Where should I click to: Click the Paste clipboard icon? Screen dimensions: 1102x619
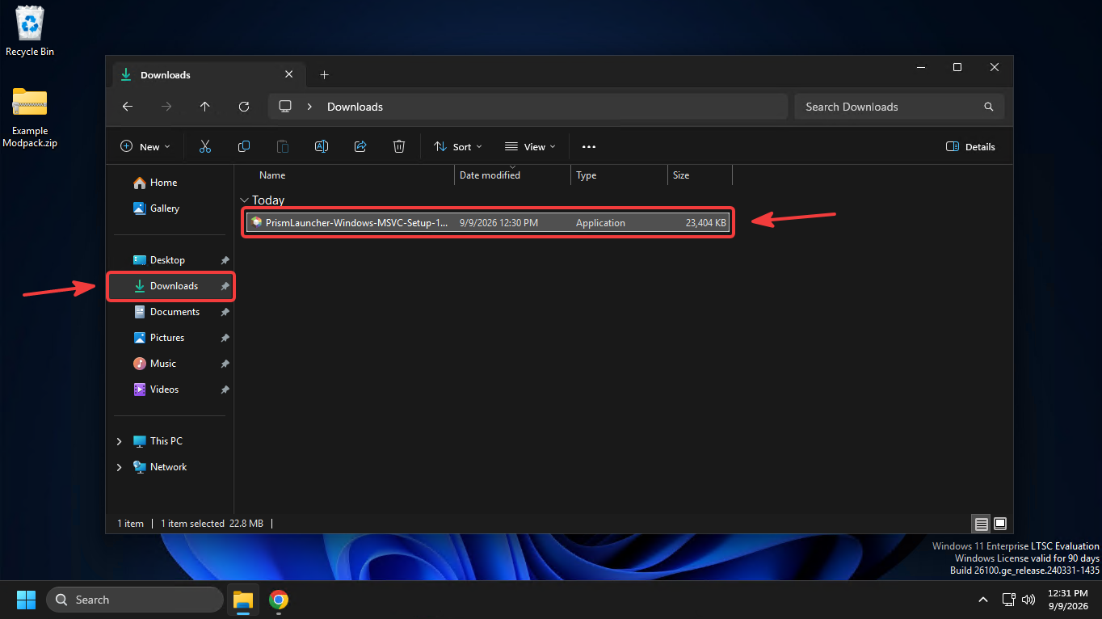coord(283,146)
